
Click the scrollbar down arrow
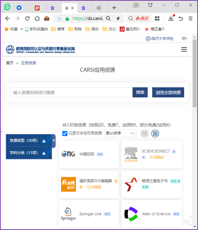195,227
